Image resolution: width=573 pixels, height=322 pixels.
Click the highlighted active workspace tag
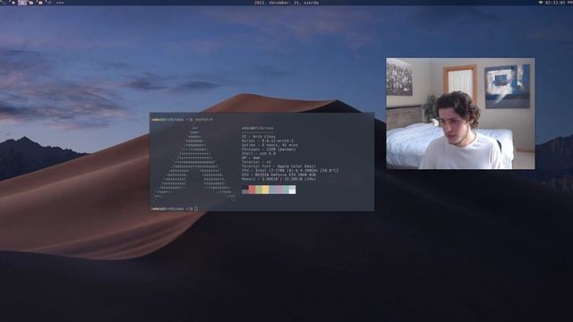pos(22,2)
